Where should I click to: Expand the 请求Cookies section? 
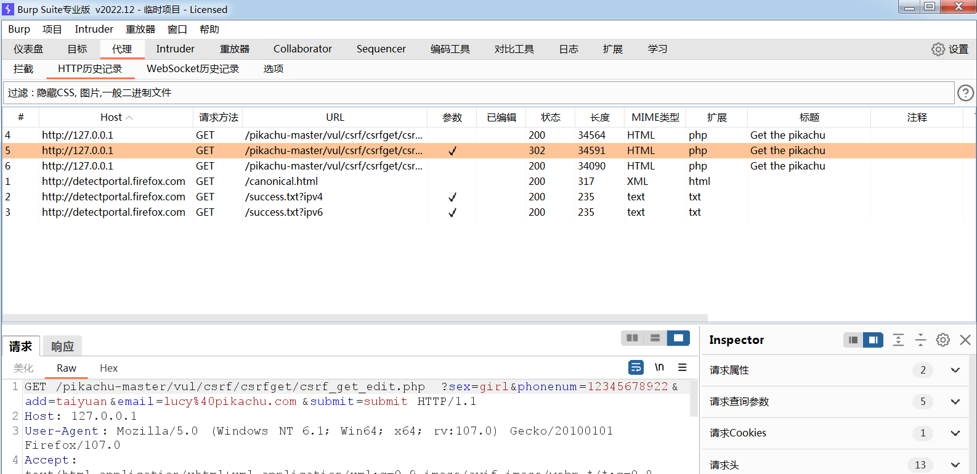point(955,433)
